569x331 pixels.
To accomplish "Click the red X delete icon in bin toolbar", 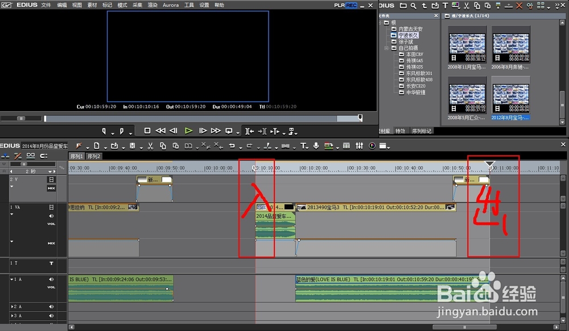I will (x=519, y=6).
